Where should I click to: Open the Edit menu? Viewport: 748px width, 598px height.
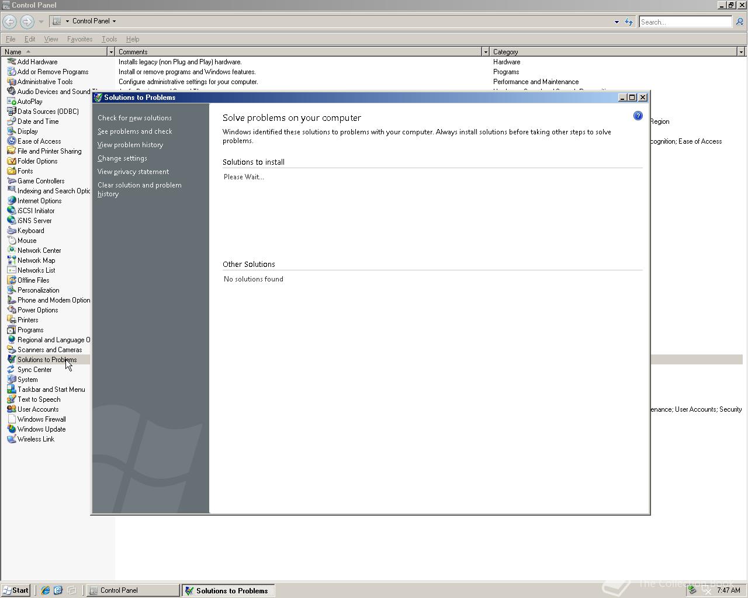30,39
